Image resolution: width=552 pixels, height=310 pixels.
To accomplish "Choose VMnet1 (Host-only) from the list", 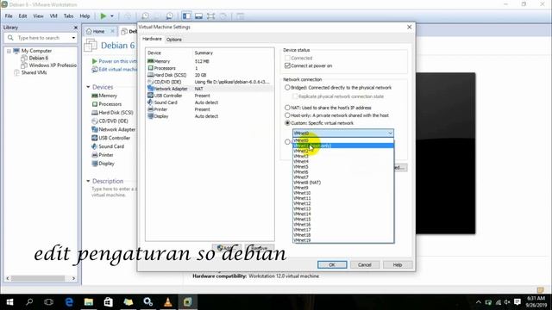I will coord(343,146).
